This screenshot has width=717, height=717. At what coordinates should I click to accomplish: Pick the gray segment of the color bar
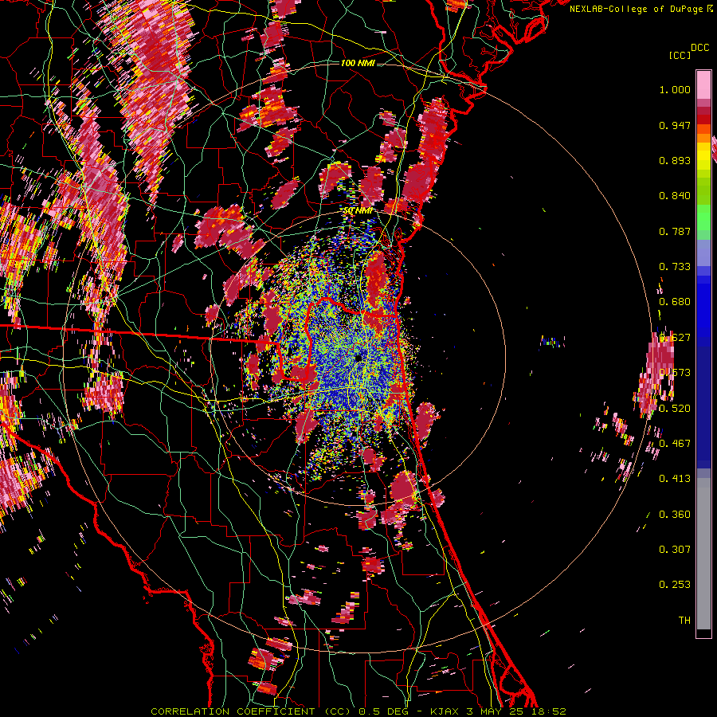[703, 554]
